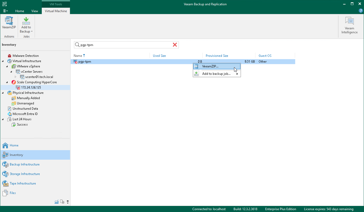This screenshot has width=364, height=212.
Task: Select the vCenter Servers node icon
Action: 18,72
